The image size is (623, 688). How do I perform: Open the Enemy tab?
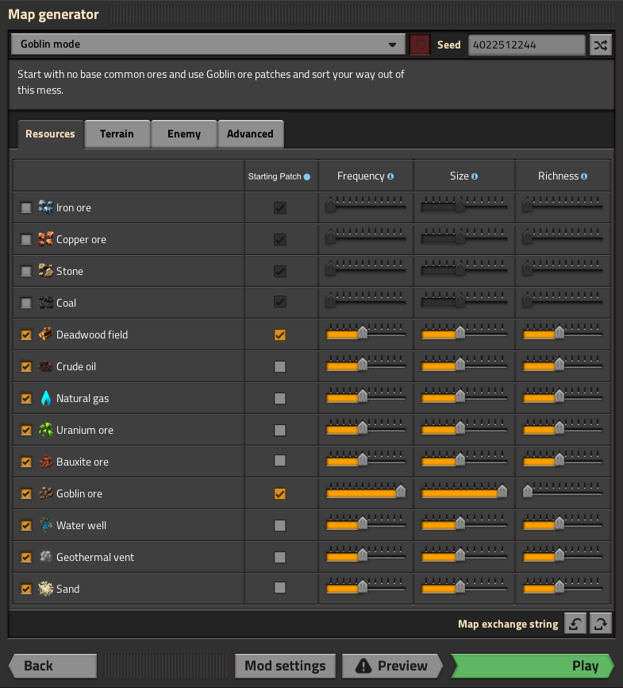[183, 134]
